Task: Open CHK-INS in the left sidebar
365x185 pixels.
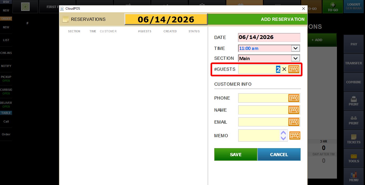Action: (6, 53)
